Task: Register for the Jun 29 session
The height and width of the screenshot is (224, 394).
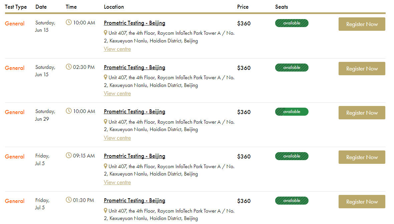Action: coord(362,113)
